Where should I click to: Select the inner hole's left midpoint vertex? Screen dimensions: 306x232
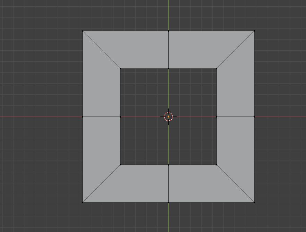click(120, 117)
